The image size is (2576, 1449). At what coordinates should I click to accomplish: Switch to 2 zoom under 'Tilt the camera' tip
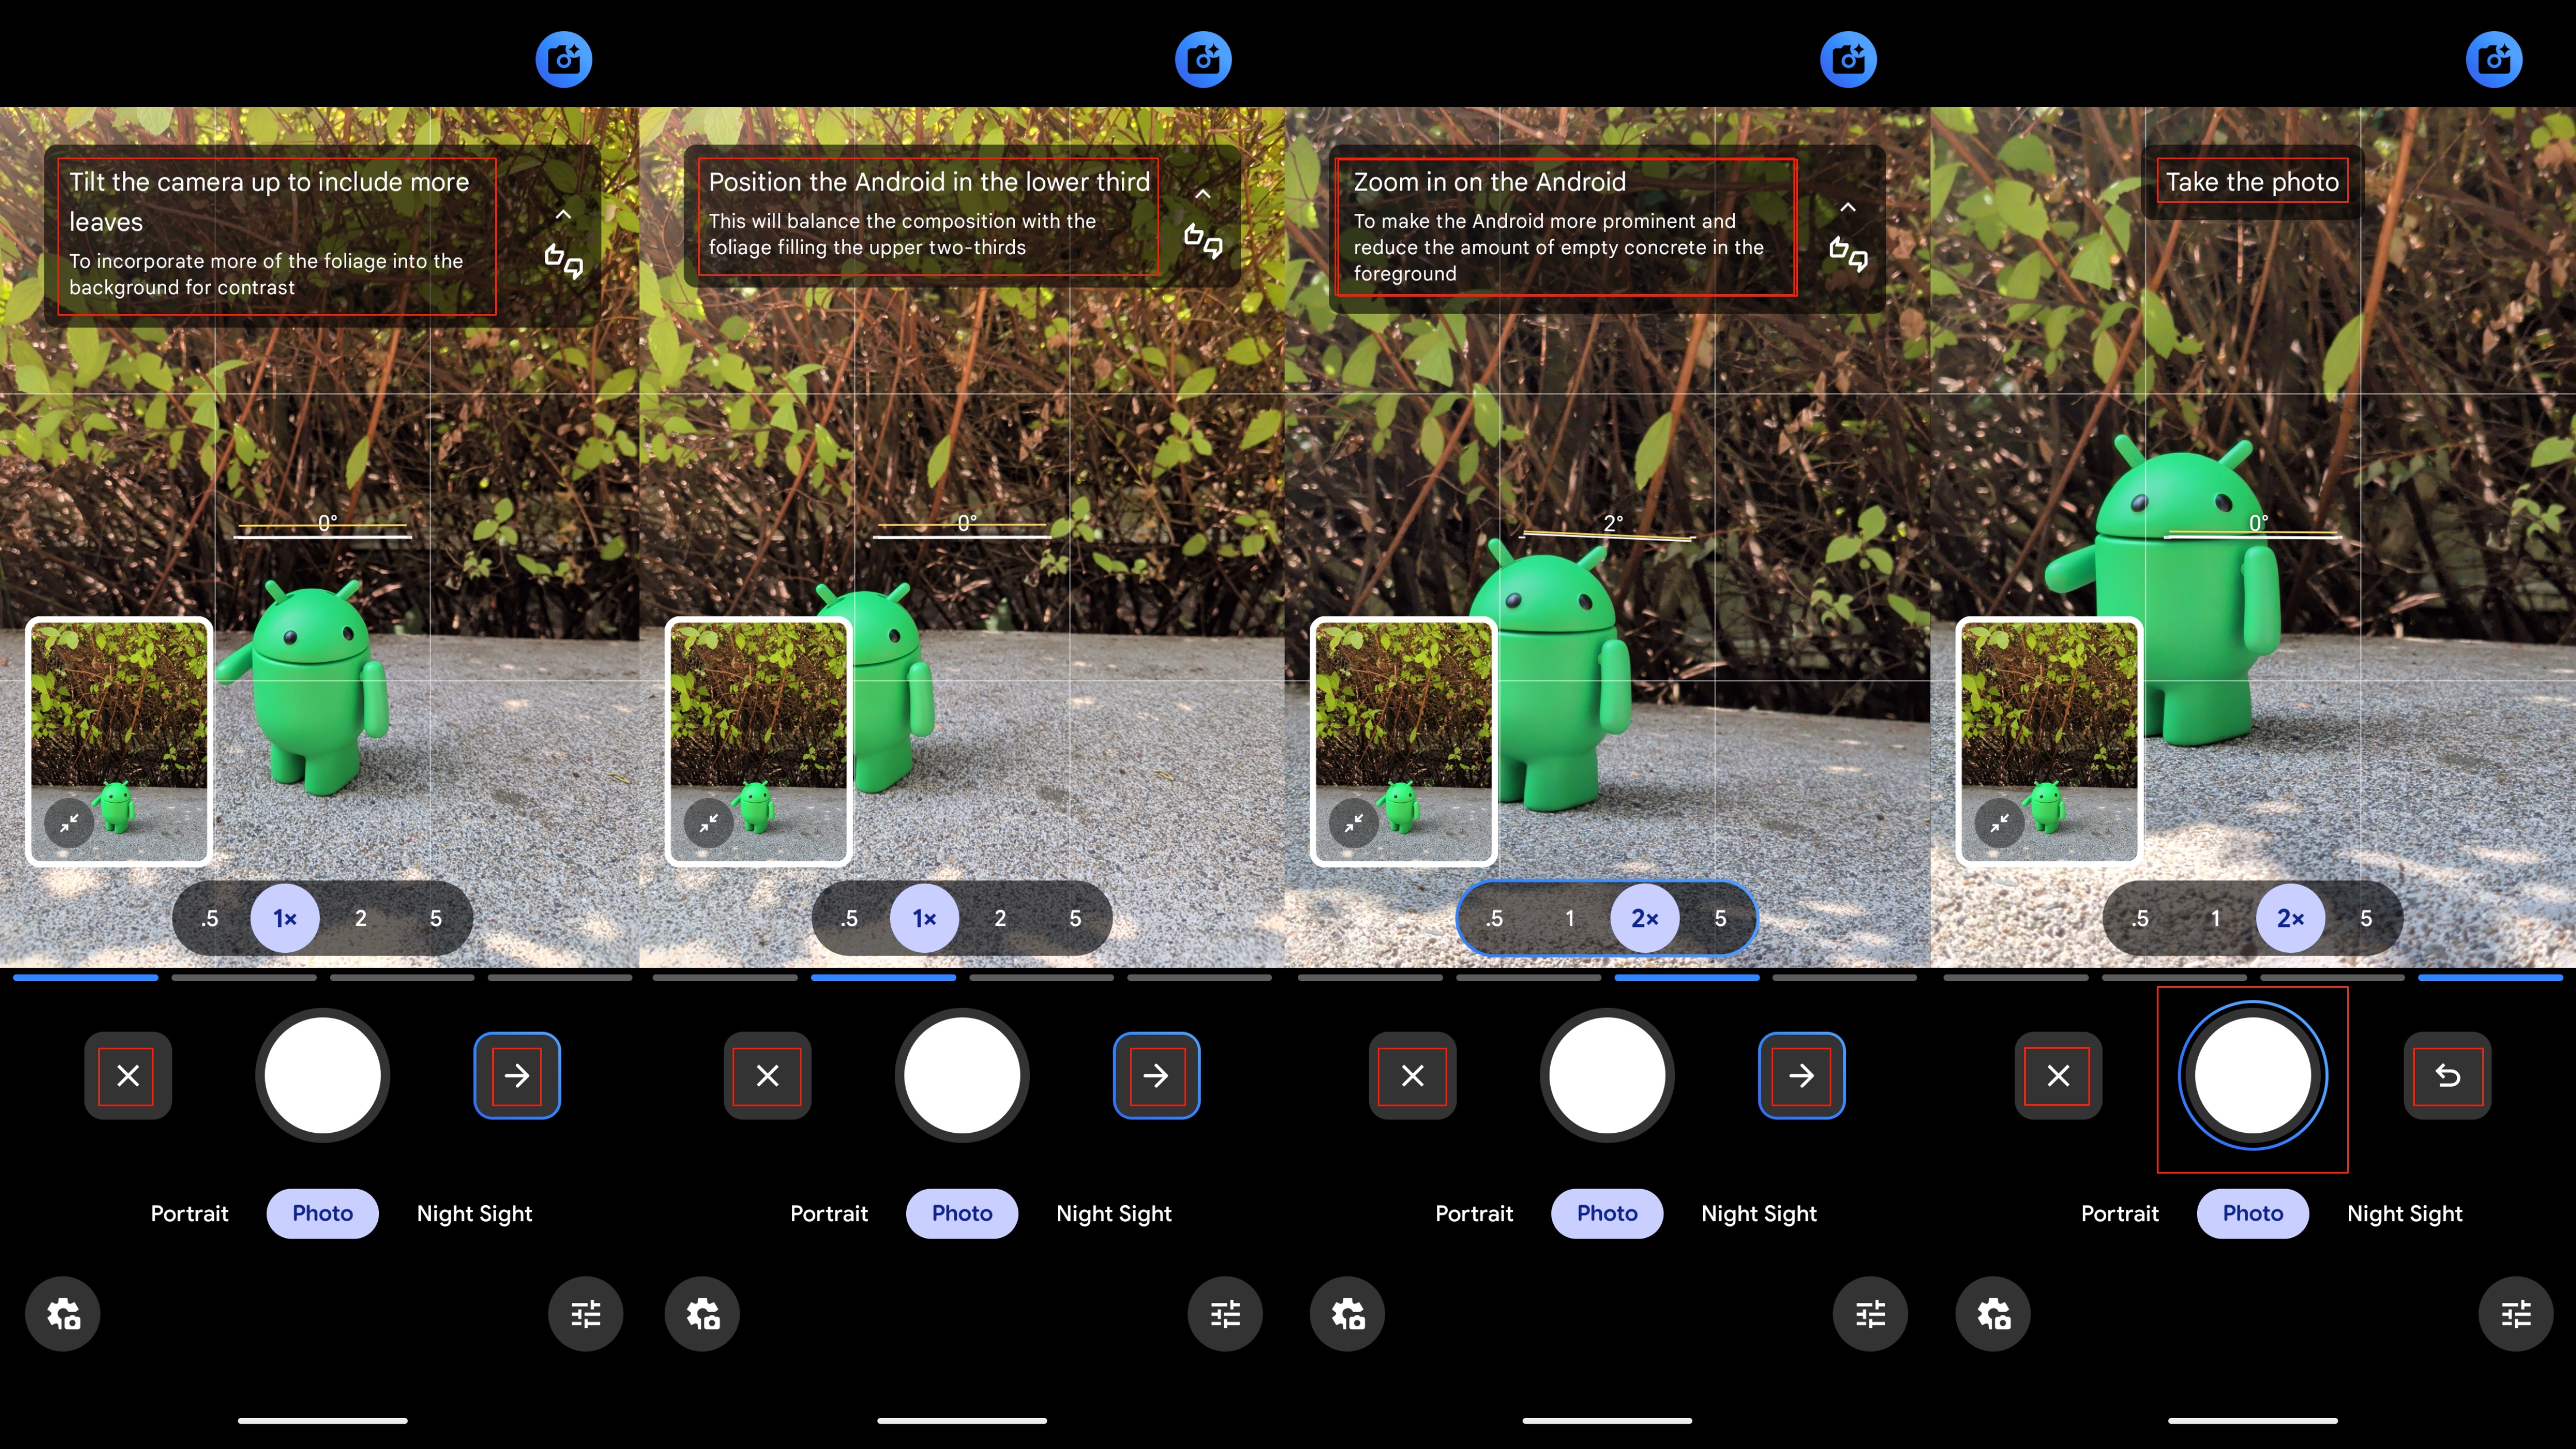[x=360, y=918]
